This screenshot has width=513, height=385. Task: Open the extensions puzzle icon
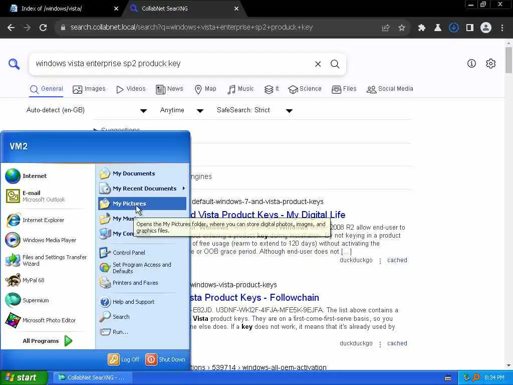coord(422,28)
